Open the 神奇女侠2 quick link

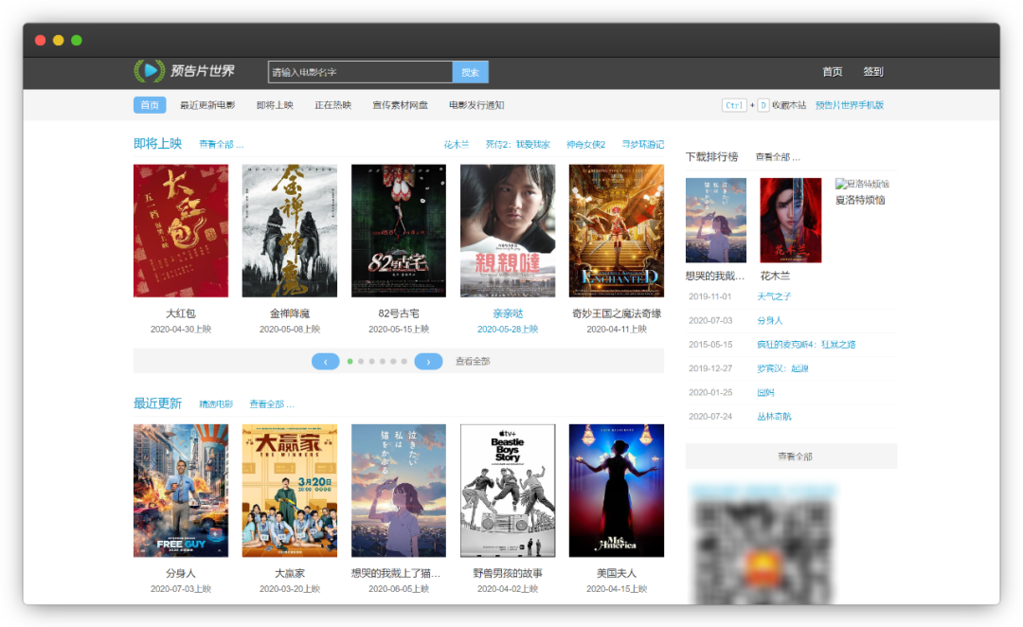(x=586, y=144)
